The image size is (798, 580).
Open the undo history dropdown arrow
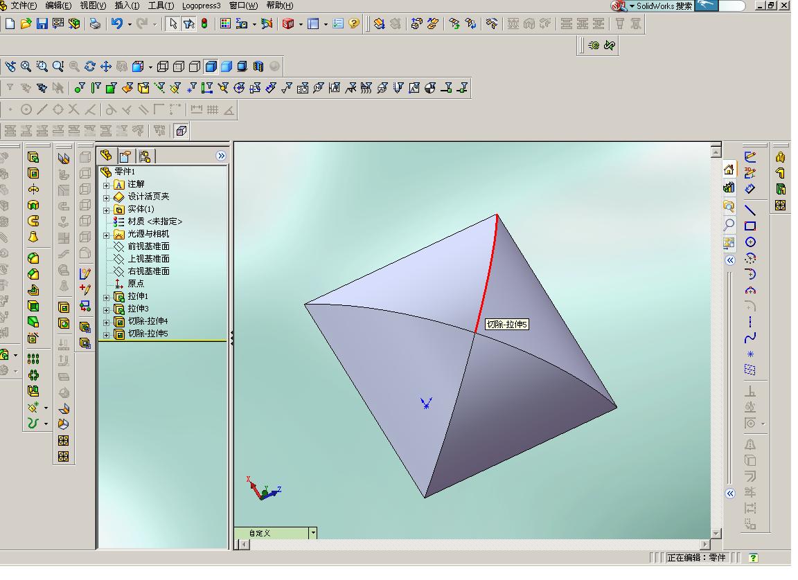[x=130, y=24]
